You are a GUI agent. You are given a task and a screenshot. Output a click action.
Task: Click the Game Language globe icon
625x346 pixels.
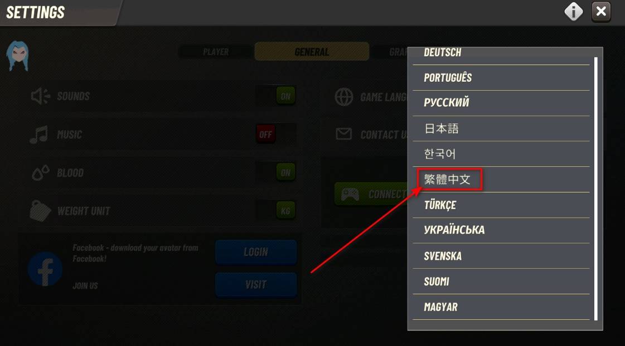tap(343, 97)
